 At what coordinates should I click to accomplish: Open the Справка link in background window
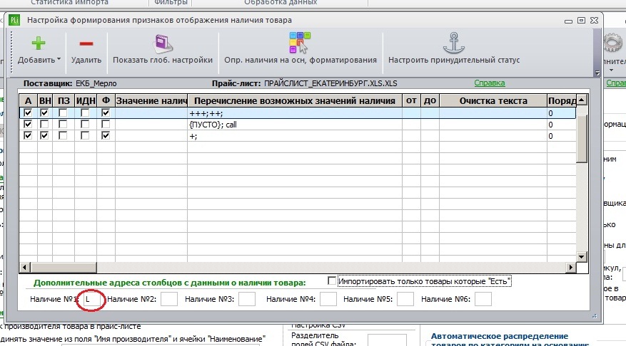[x=615, y=83]
